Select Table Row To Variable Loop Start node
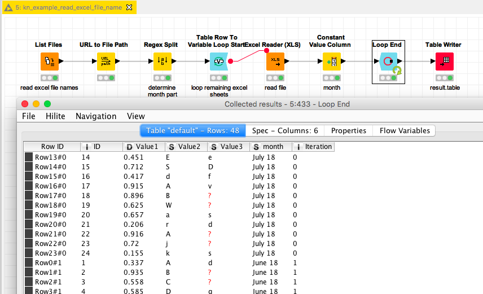Viewport: 483px width, 294px height. pyautogui.click(x=218, y=62)
